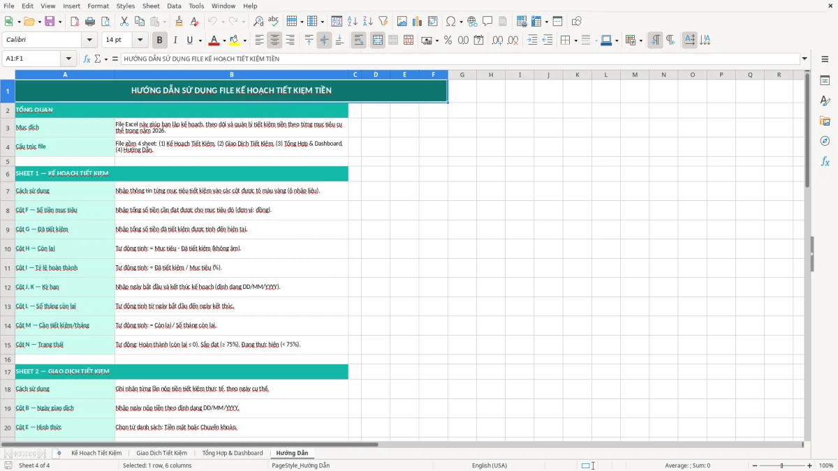Open the Data menu
This screenshot has height=471, width=838.
pyautogui.click(x=174, y=6)
